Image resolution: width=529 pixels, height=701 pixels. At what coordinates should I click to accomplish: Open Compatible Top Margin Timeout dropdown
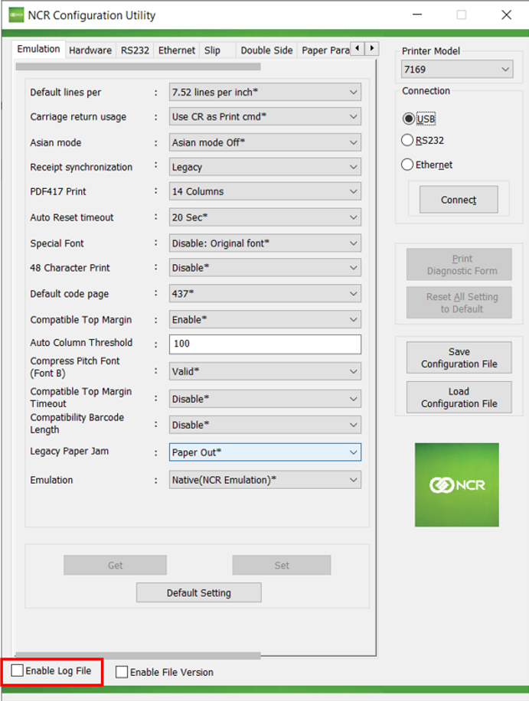265,399
